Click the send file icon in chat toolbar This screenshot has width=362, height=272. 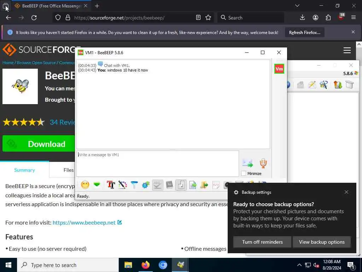tap(193, 185)
